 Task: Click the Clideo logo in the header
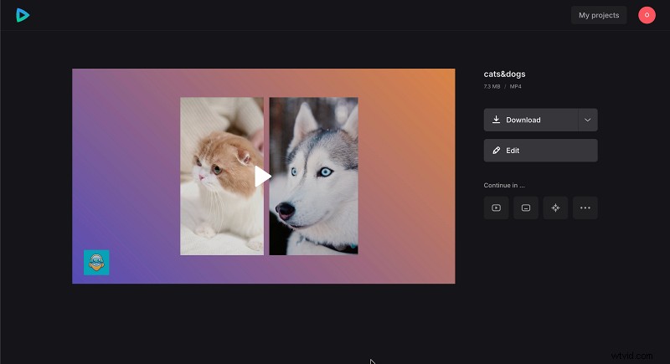click(x=23, y=15)
